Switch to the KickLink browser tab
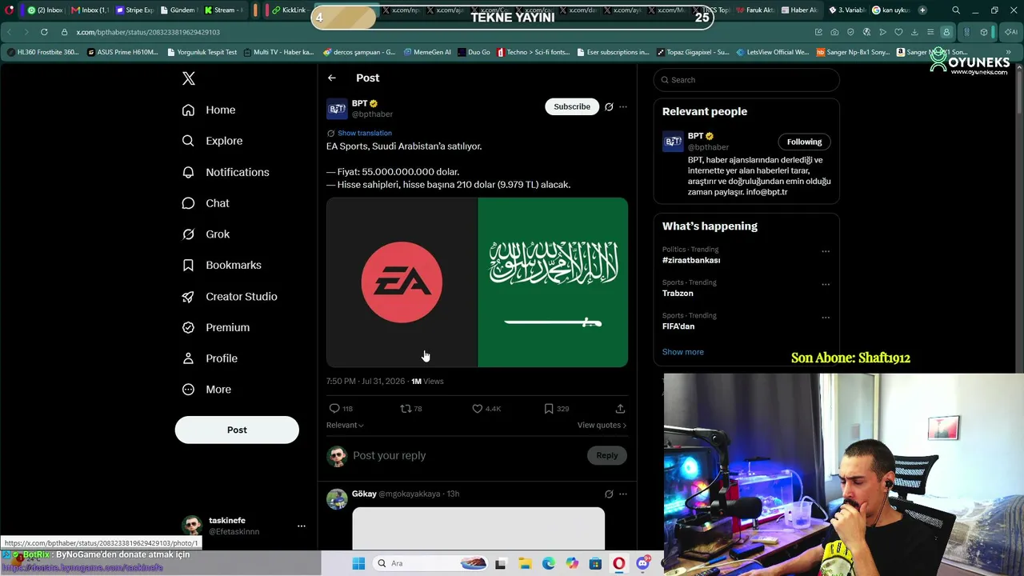 [x=289, y=10]
